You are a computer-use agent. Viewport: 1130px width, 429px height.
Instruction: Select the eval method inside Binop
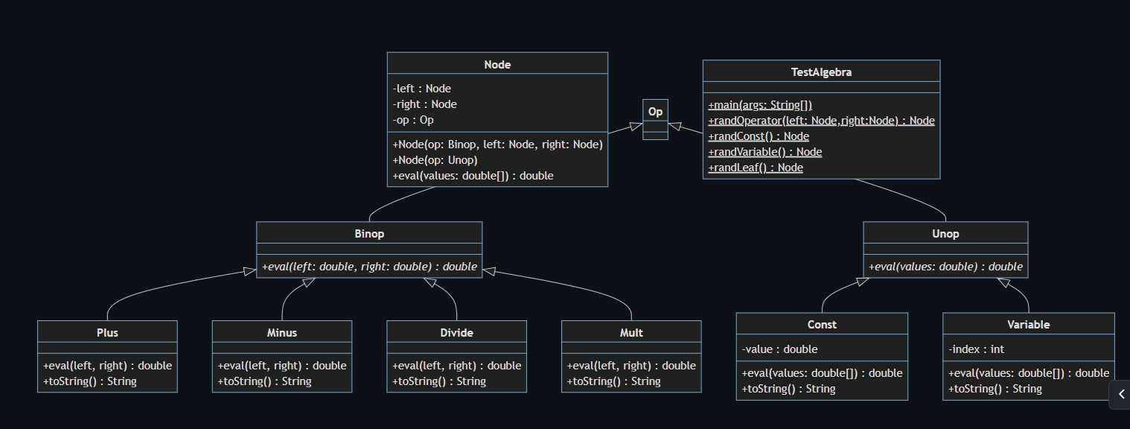click(369, 266)
